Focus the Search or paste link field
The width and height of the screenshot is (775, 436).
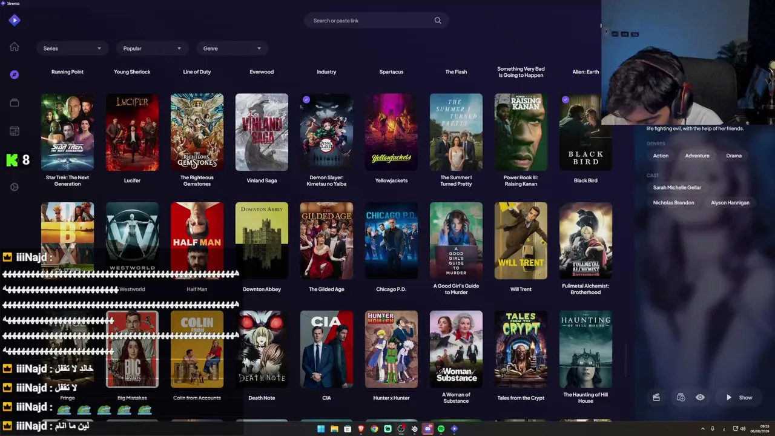pos(375,21)
